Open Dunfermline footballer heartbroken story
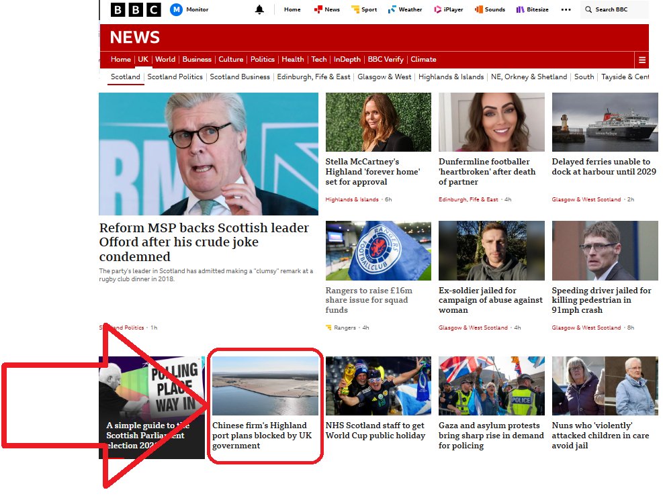Viewport: 663px width, 496px height. pos(487,172)
